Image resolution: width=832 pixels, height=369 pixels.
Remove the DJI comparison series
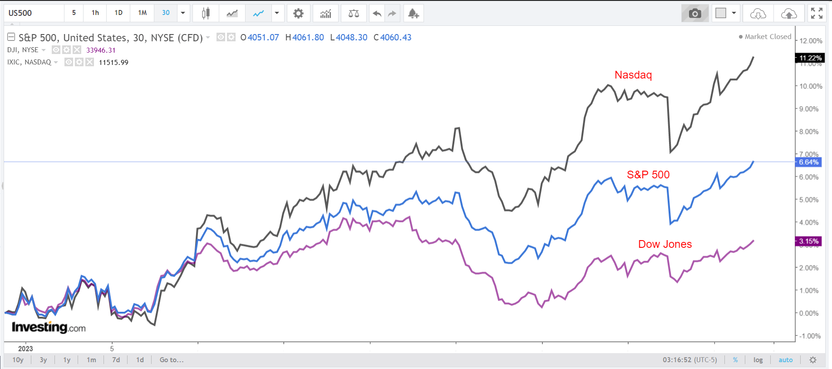coord(77,50)
